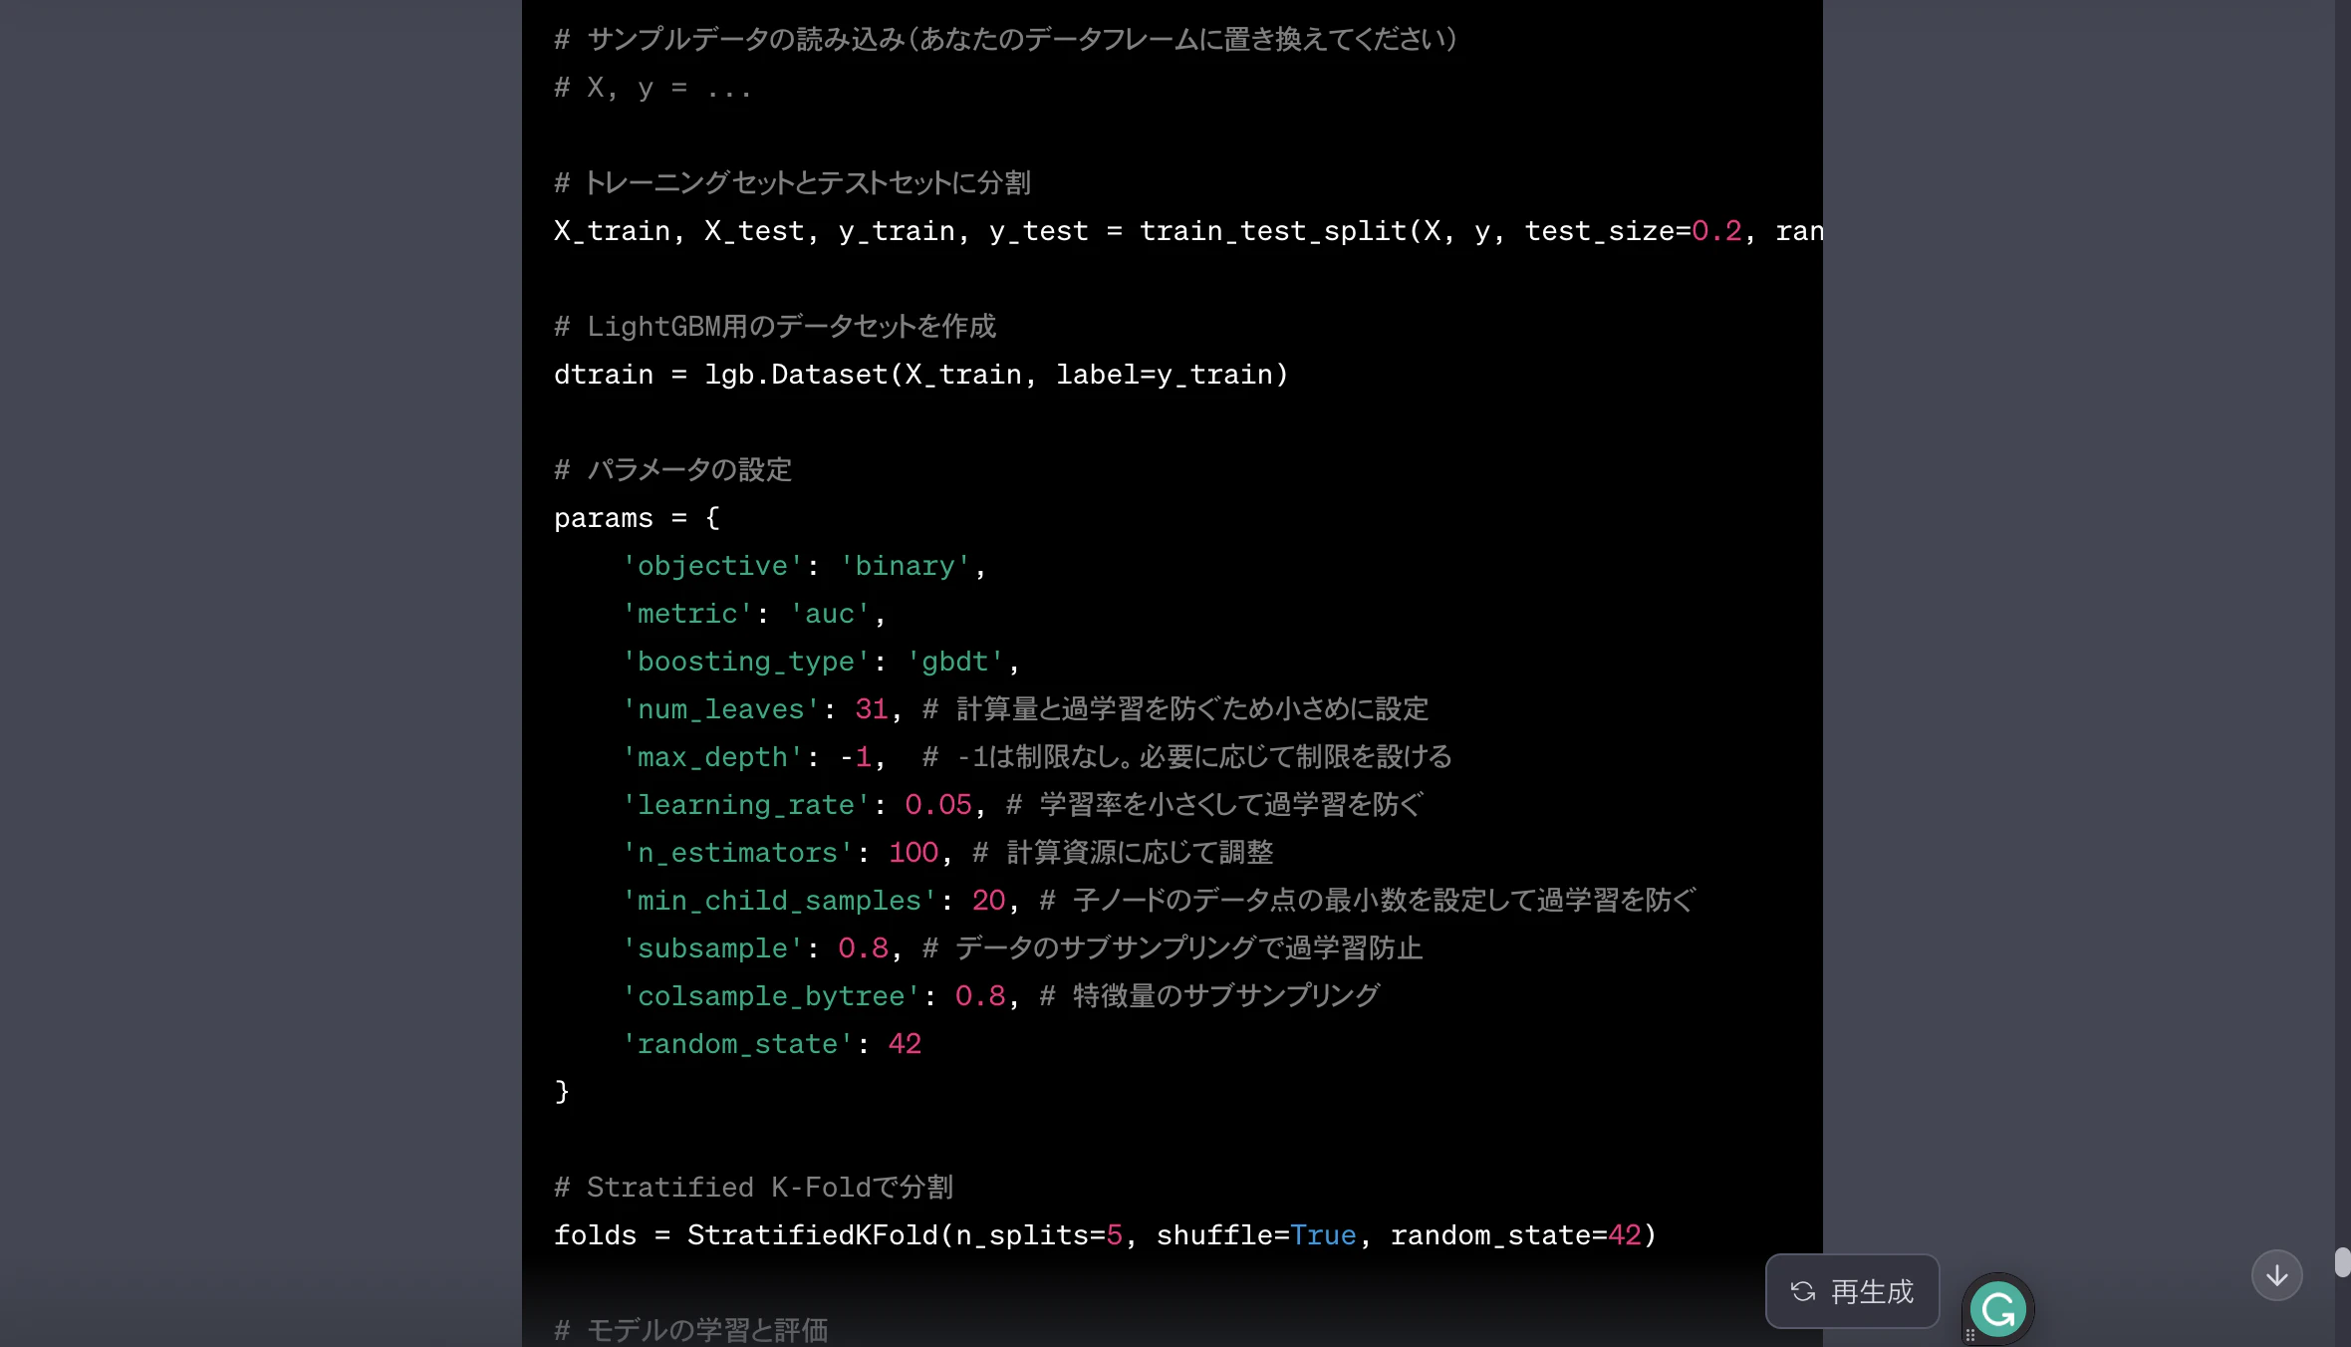2351x1347 pixels.
Task: Click the 'num_leaves' key text
Action: (x=721, y=709)
